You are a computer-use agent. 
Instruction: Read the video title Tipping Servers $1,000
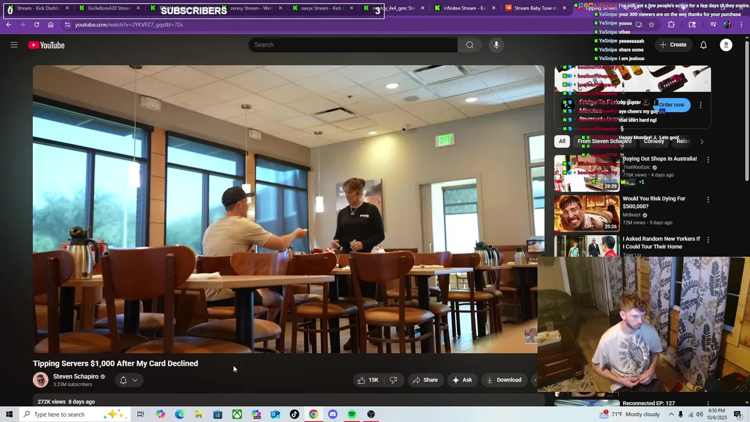coord(115,363)
